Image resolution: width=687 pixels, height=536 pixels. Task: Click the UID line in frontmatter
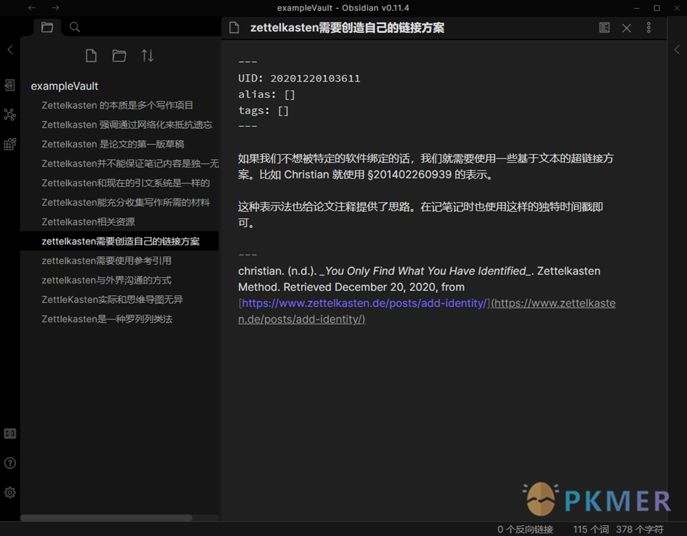[x=300, y=78]
